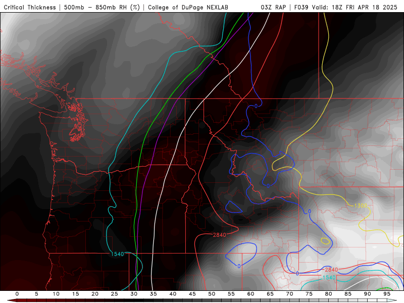Screen dimensions: 404x303
Task: Click the blue "0" label left of the lower-right 2840
Action: pos(297,273)
